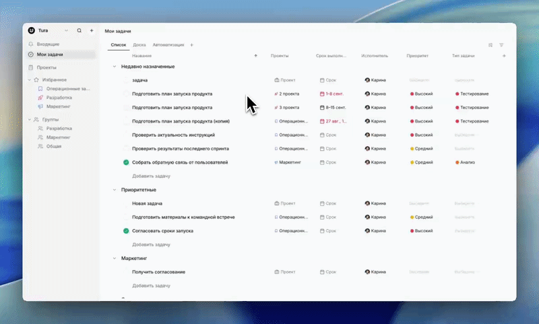
Task: Mark task задача as complete
Action: tap(126, 80)
